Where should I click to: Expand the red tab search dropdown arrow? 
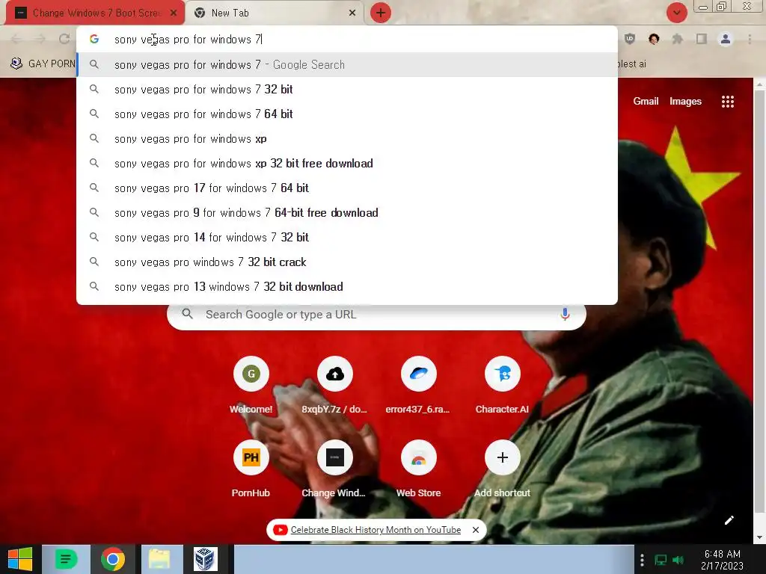[676, 13]
